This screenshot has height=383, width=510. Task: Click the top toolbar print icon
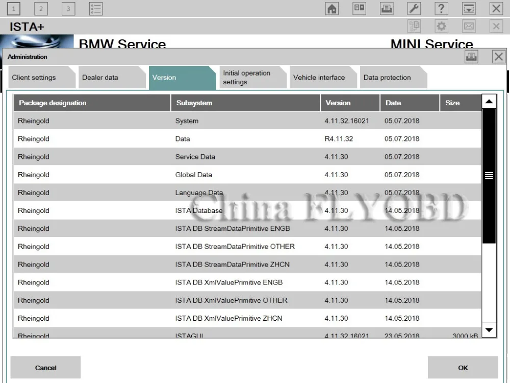[x=387, y=9]
